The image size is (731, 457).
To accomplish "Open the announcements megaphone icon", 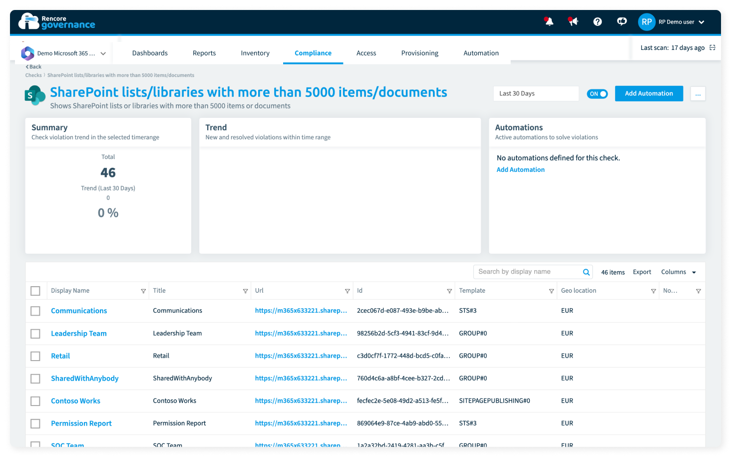I will (x=573, y=21).
